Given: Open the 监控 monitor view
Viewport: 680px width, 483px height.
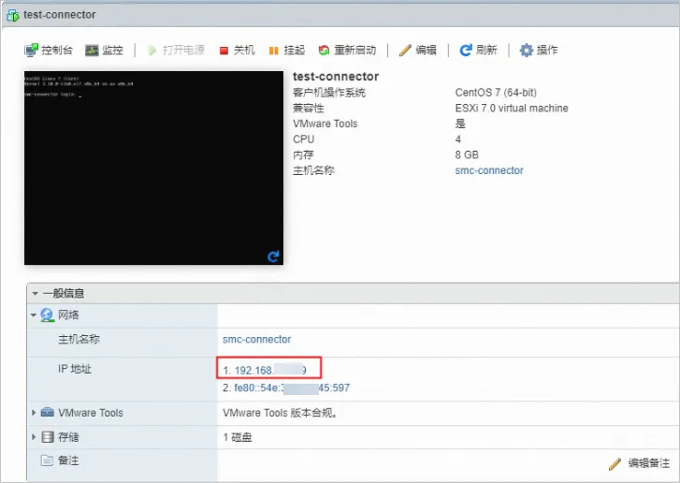Looking at the screenshot, I should 104,51.
